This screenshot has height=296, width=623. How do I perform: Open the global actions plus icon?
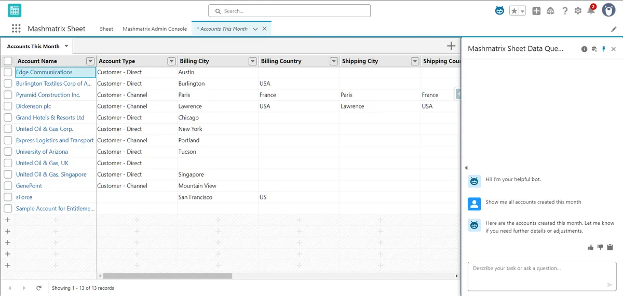point(537,10)
